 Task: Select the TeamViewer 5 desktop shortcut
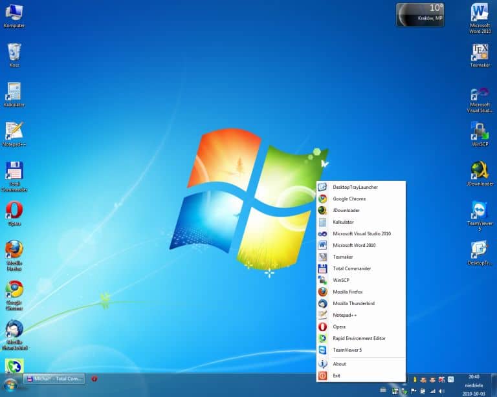tap(480, 216)
